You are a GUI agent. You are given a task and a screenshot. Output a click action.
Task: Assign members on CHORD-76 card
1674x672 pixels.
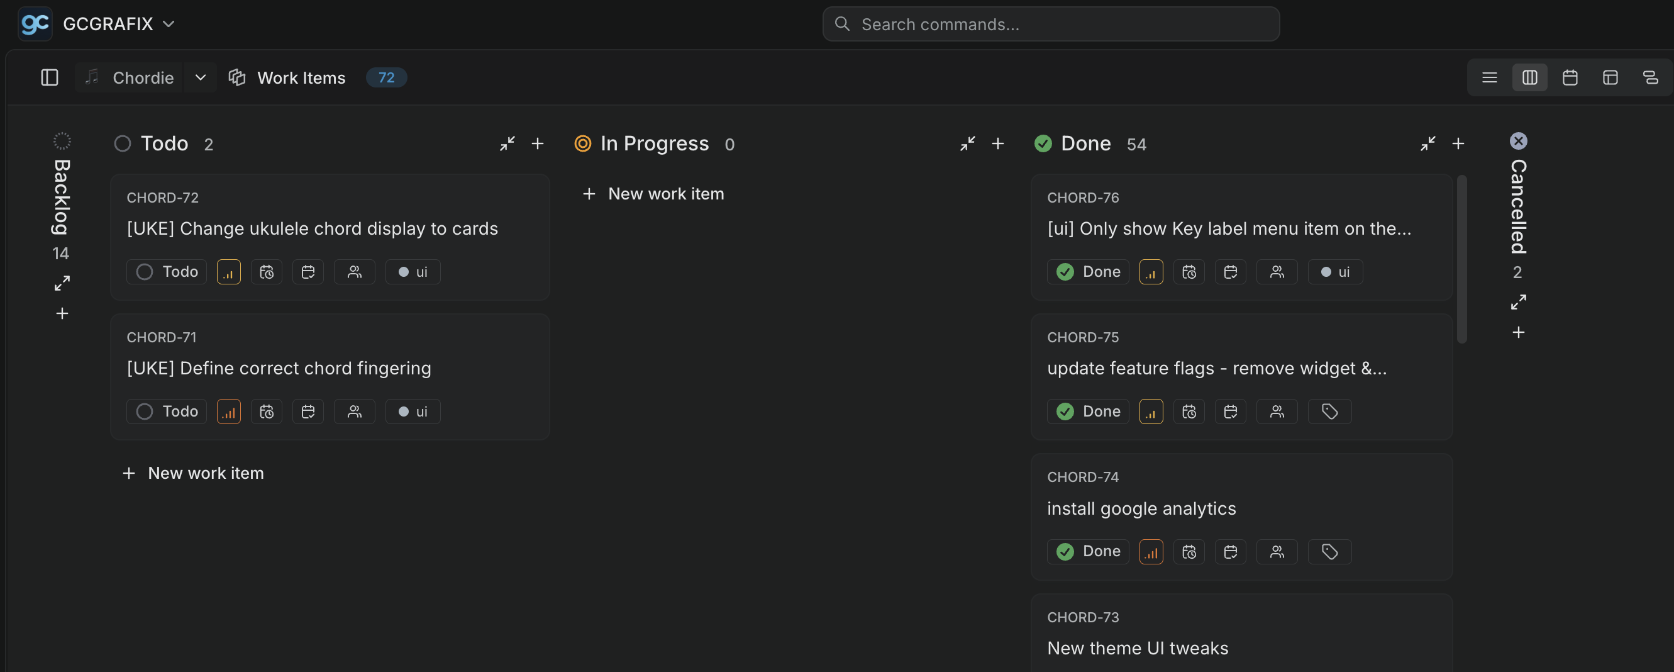tap(1277, 272)
